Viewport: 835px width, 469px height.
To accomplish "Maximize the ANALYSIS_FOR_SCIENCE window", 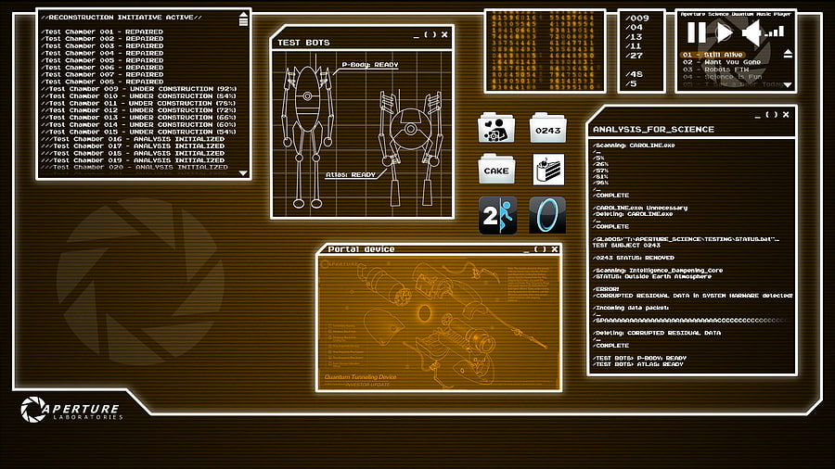I will click(771, 114).
